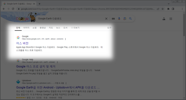
Task: Open more options for the versions result
Action: (65, 39)
